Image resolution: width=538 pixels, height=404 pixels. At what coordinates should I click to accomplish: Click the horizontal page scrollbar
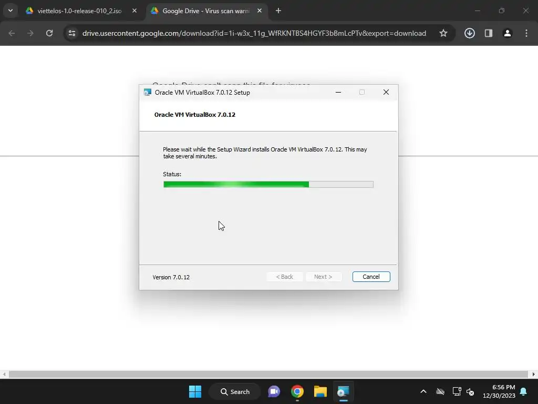tap(268, 374)
